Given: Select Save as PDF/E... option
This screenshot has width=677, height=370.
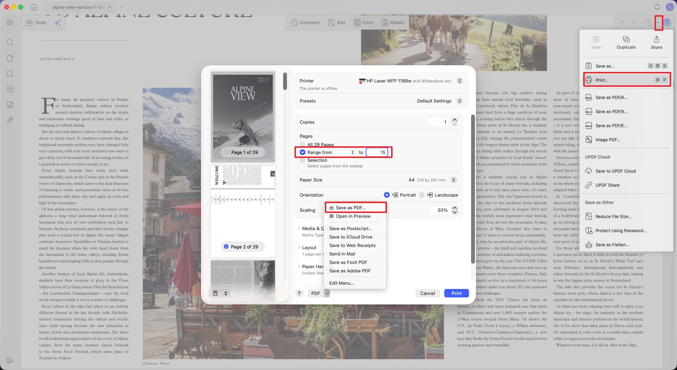Looking at the screenshot, I should 626,126.
